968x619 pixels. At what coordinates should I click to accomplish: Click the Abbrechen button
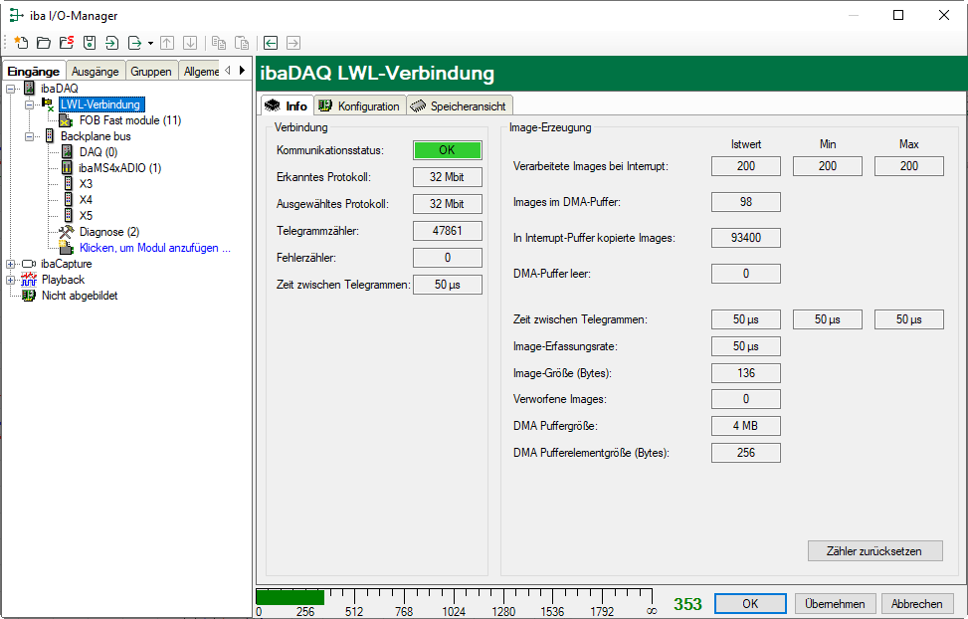pos(916,603)
